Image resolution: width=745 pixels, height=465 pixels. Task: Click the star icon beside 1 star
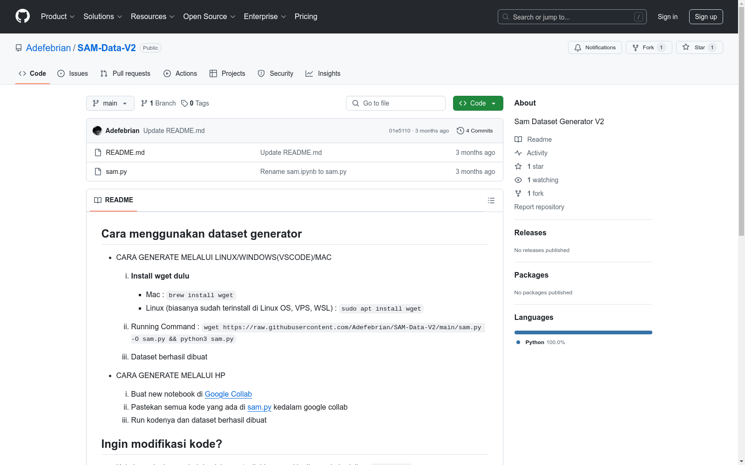(x=518, y=166)
